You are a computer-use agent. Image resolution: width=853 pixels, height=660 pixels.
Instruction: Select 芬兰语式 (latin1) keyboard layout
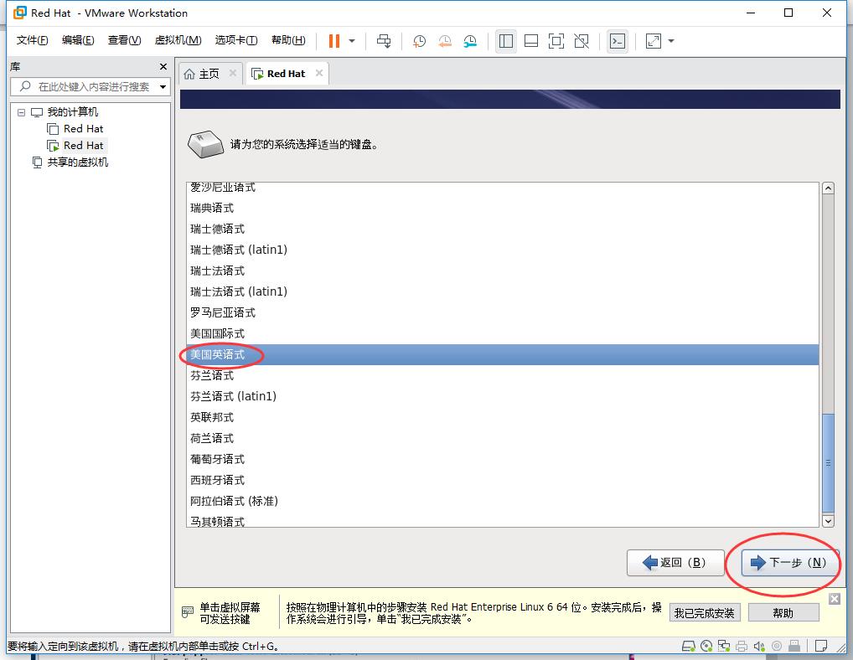(502, 396)
